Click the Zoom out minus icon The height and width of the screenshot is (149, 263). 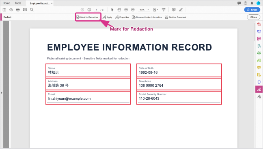(x=126, y=10)
